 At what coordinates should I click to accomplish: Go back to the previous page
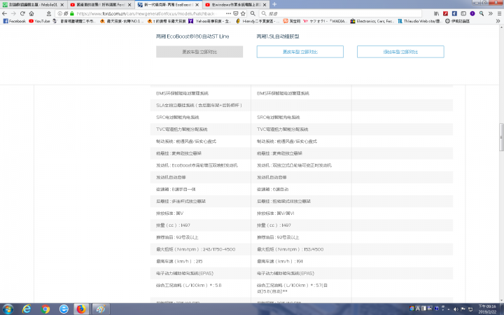4,13
